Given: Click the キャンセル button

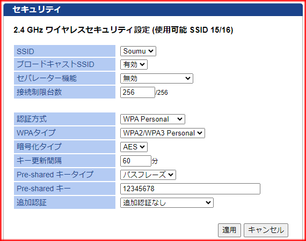Looking at the screenshot, I should (x=266, y=230).
